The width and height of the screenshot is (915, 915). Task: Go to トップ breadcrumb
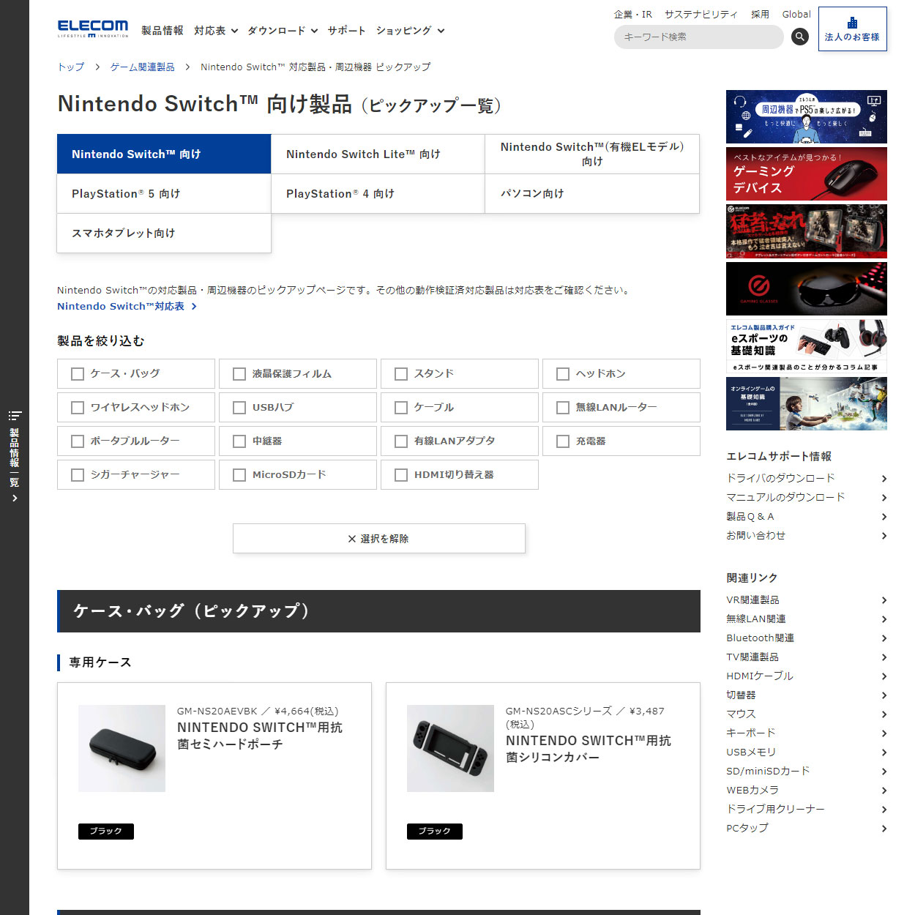(71, 67)
